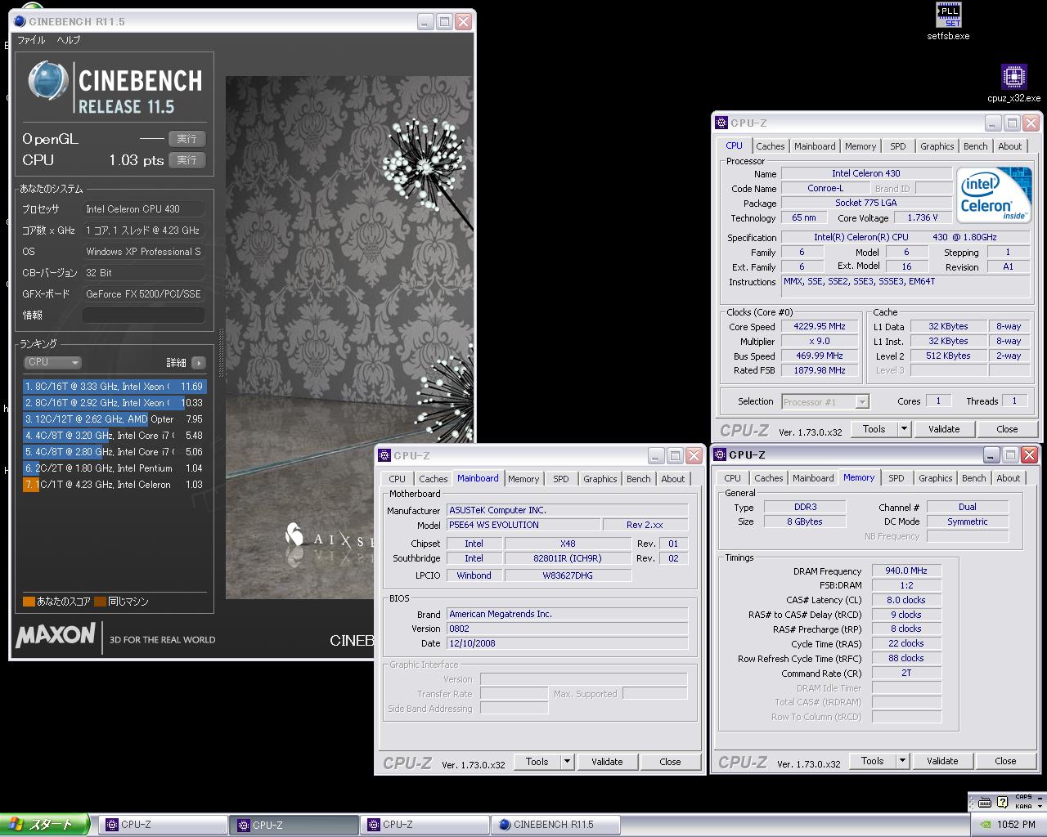Open Tools dropdown arrow in Mainboard window
This screenshot has height=837, width=1047.
[x=567, y=762]
